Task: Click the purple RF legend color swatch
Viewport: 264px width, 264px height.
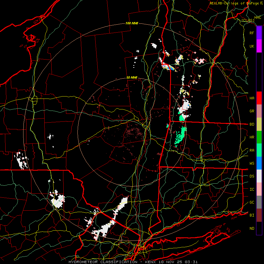Action: [x=259, y=33]
